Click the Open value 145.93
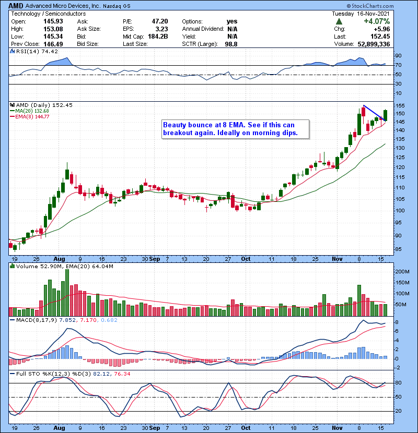 53,21
